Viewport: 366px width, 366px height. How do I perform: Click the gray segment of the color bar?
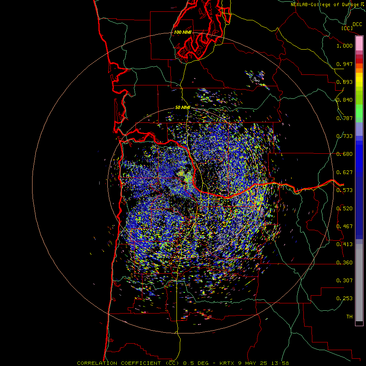(359, 283)
